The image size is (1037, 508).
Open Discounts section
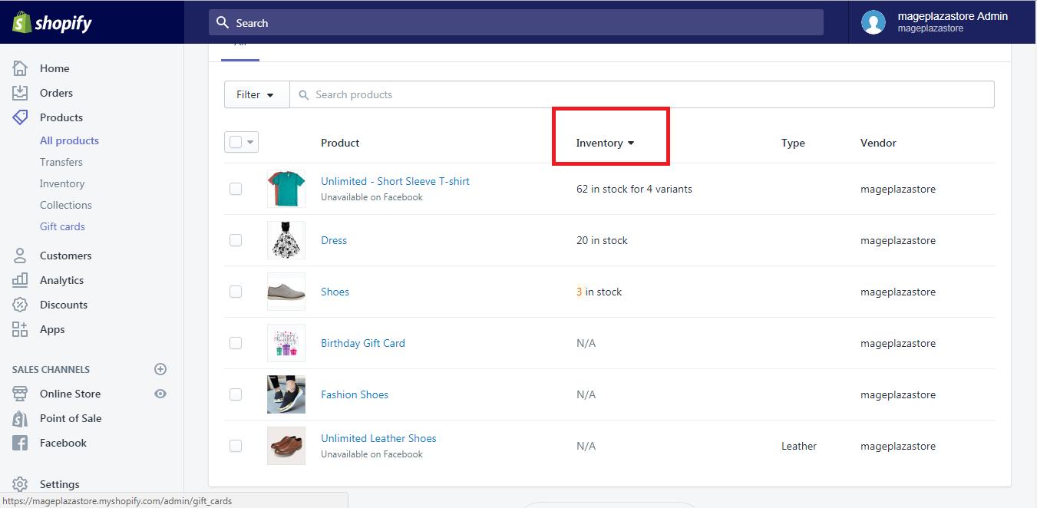click(x=64, y=305)
